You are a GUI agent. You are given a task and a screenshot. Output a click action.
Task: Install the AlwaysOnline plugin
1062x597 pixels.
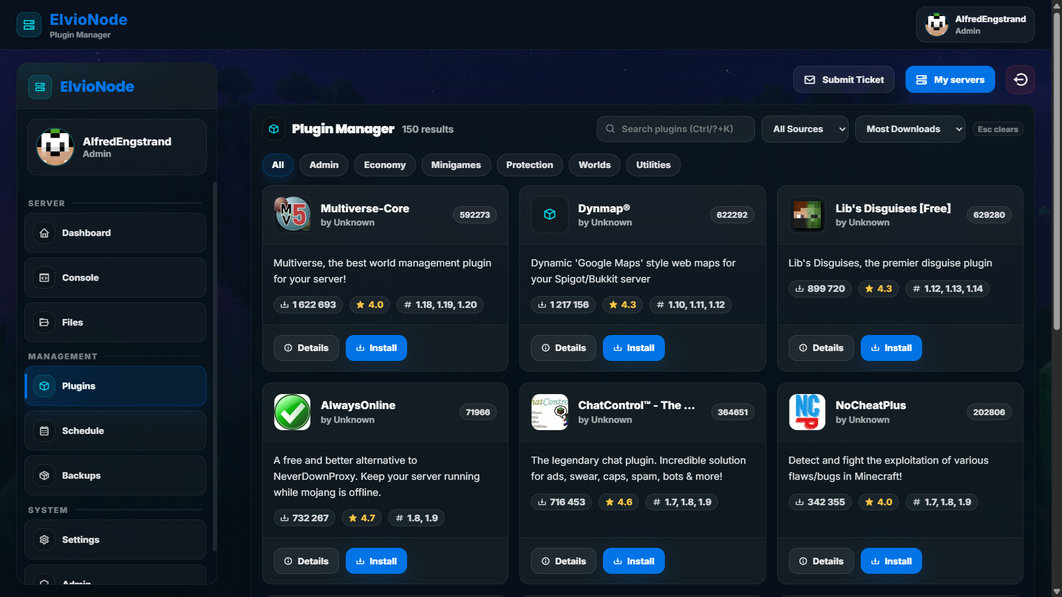pyautogui.click(x=376, y=561)
